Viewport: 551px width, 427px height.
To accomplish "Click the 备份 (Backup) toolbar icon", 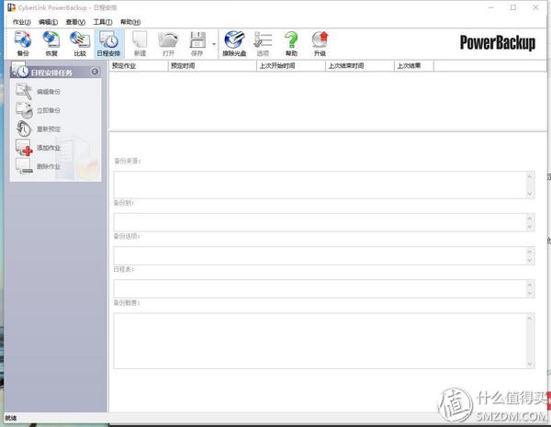I will 22,43.
